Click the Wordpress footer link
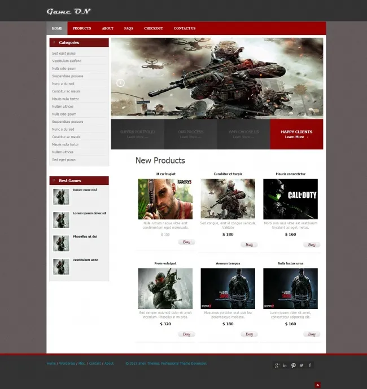 click(x=67, y=364)
